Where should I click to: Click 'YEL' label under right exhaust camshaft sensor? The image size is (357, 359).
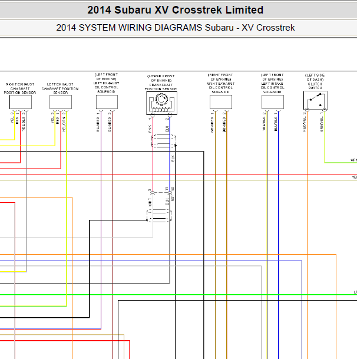12,120
